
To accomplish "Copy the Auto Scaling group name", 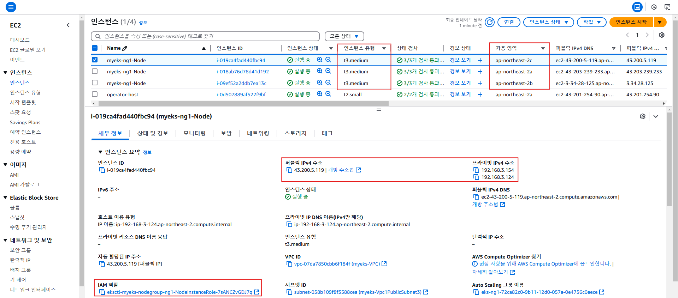I will pos(476,292).
